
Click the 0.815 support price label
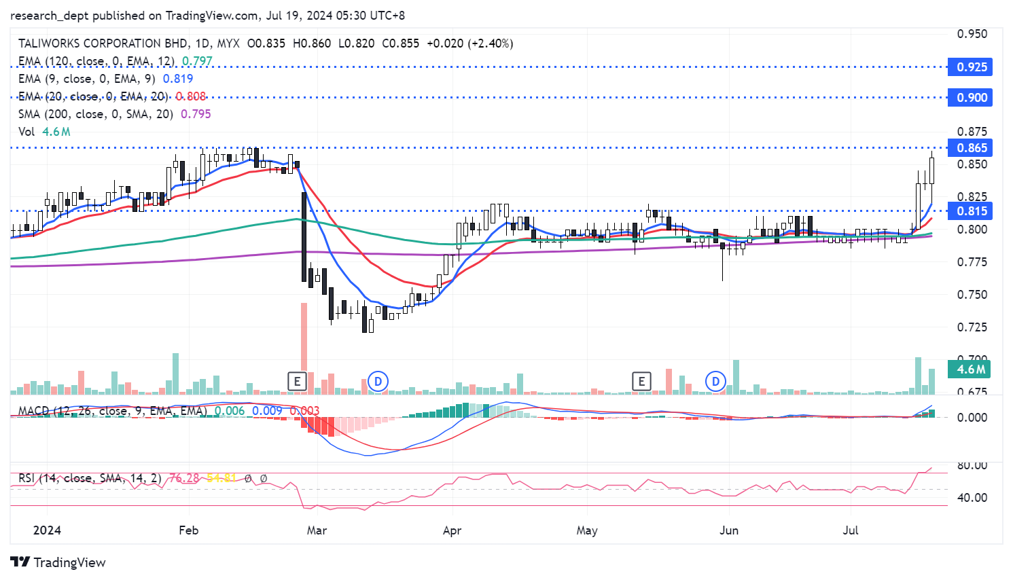point(972,211)
